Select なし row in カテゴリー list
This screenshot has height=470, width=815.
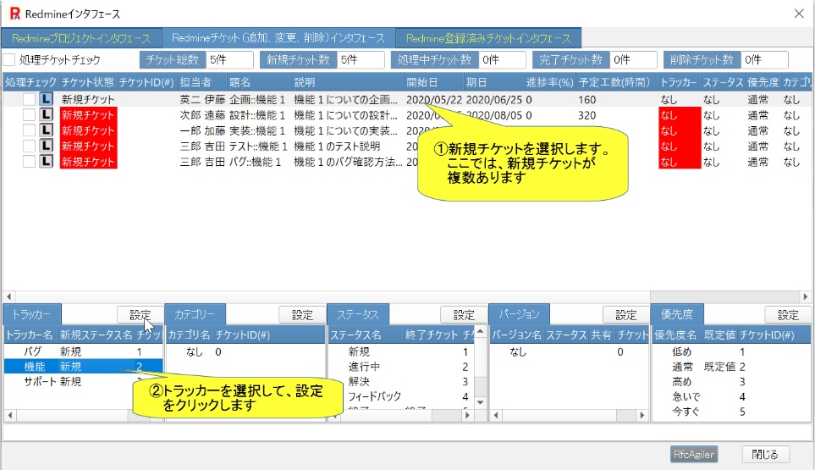(x=245, y=351)
